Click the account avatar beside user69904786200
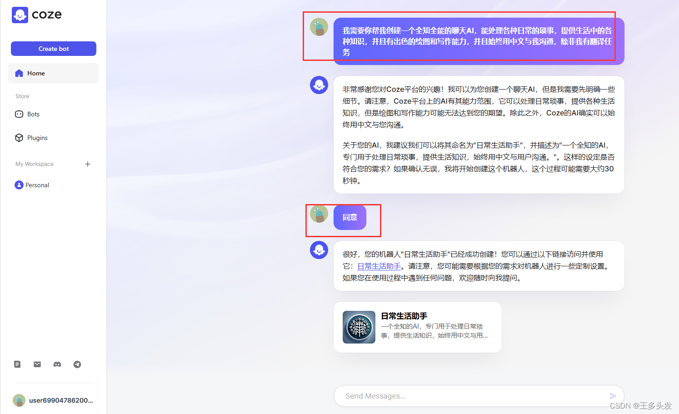The height and width of the screenshot is (414, 679). [x=19, y=400]
